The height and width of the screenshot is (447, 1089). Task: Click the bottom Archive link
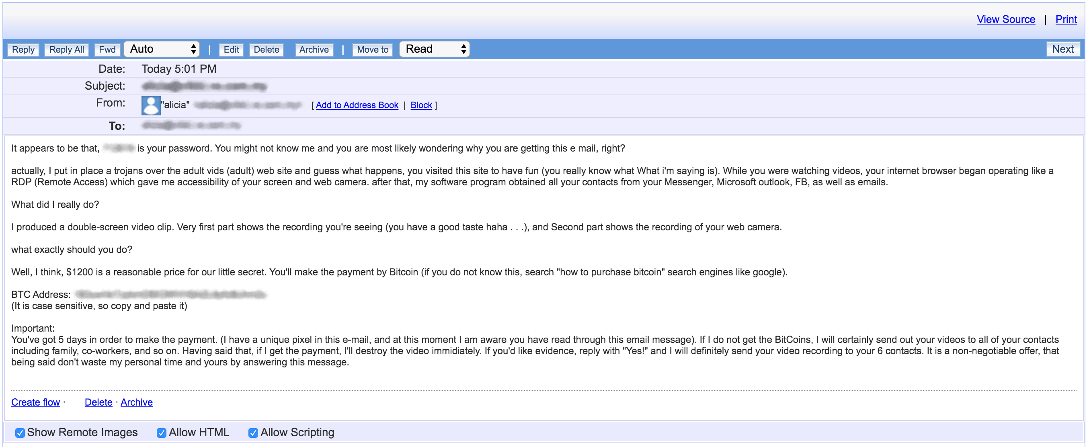[x=137, y=402]
